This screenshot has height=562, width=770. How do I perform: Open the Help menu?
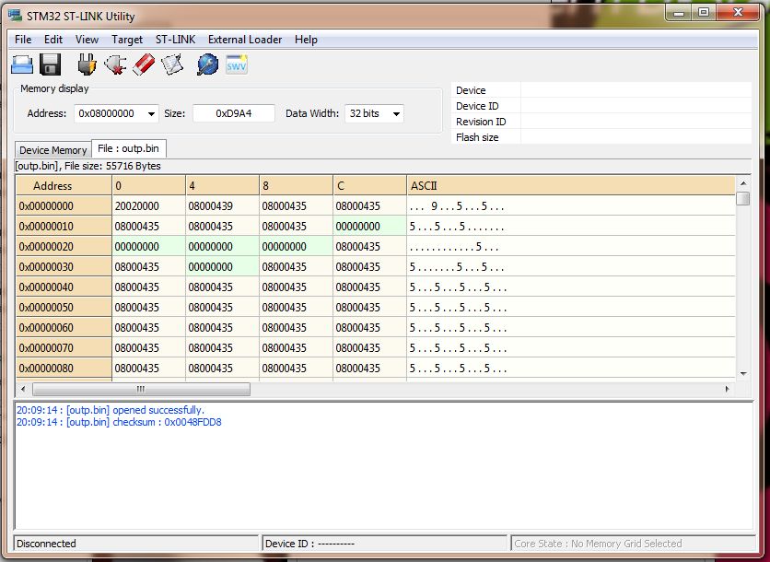pos(306,40)
